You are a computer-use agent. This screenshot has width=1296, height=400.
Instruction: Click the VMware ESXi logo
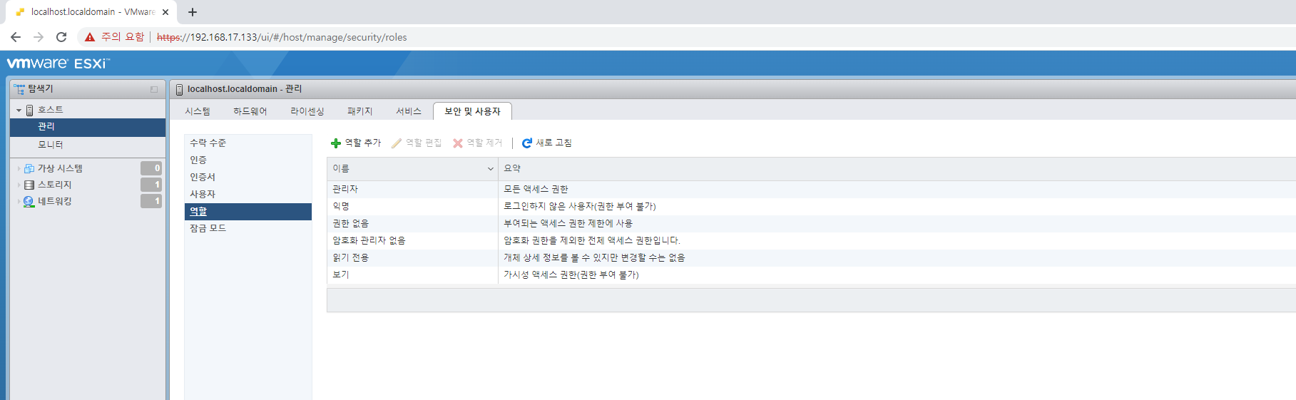click(x=58, y=63)
